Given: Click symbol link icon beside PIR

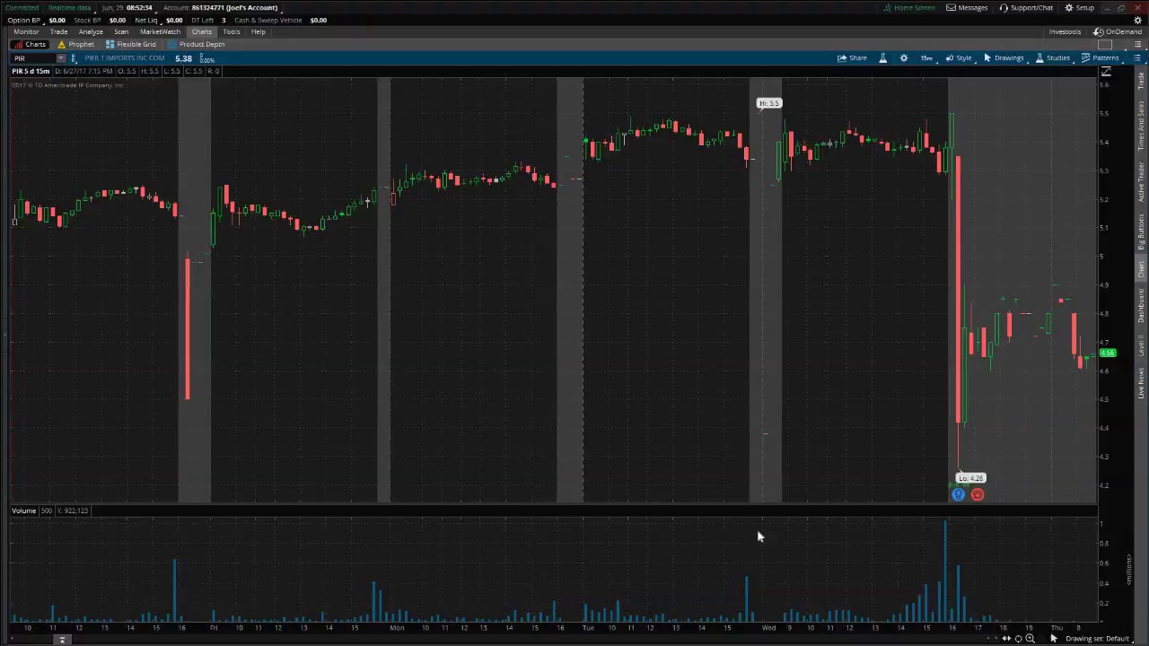Looking at the screenshot, I should (x=75, y=58).
